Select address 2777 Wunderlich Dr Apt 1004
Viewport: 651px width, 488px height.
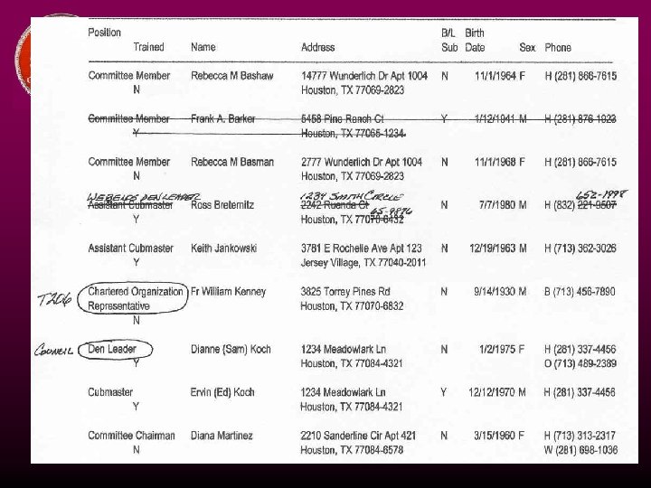(x=362, y=163)
